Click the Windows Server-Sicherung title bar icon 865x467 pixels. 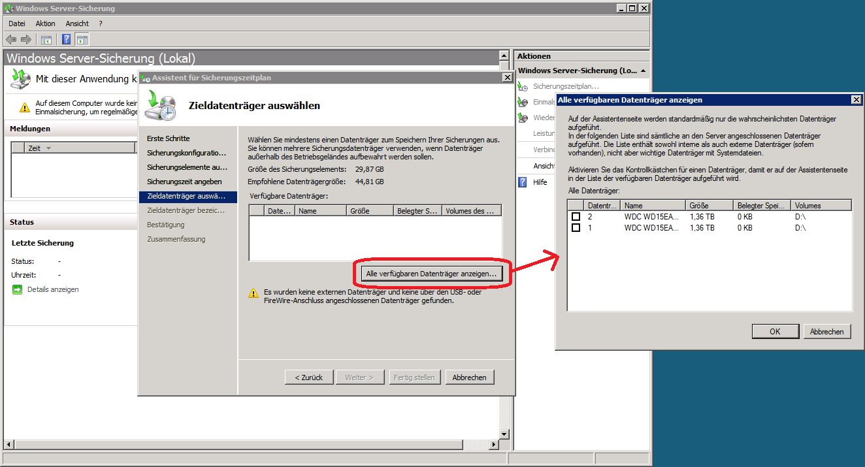8,8
